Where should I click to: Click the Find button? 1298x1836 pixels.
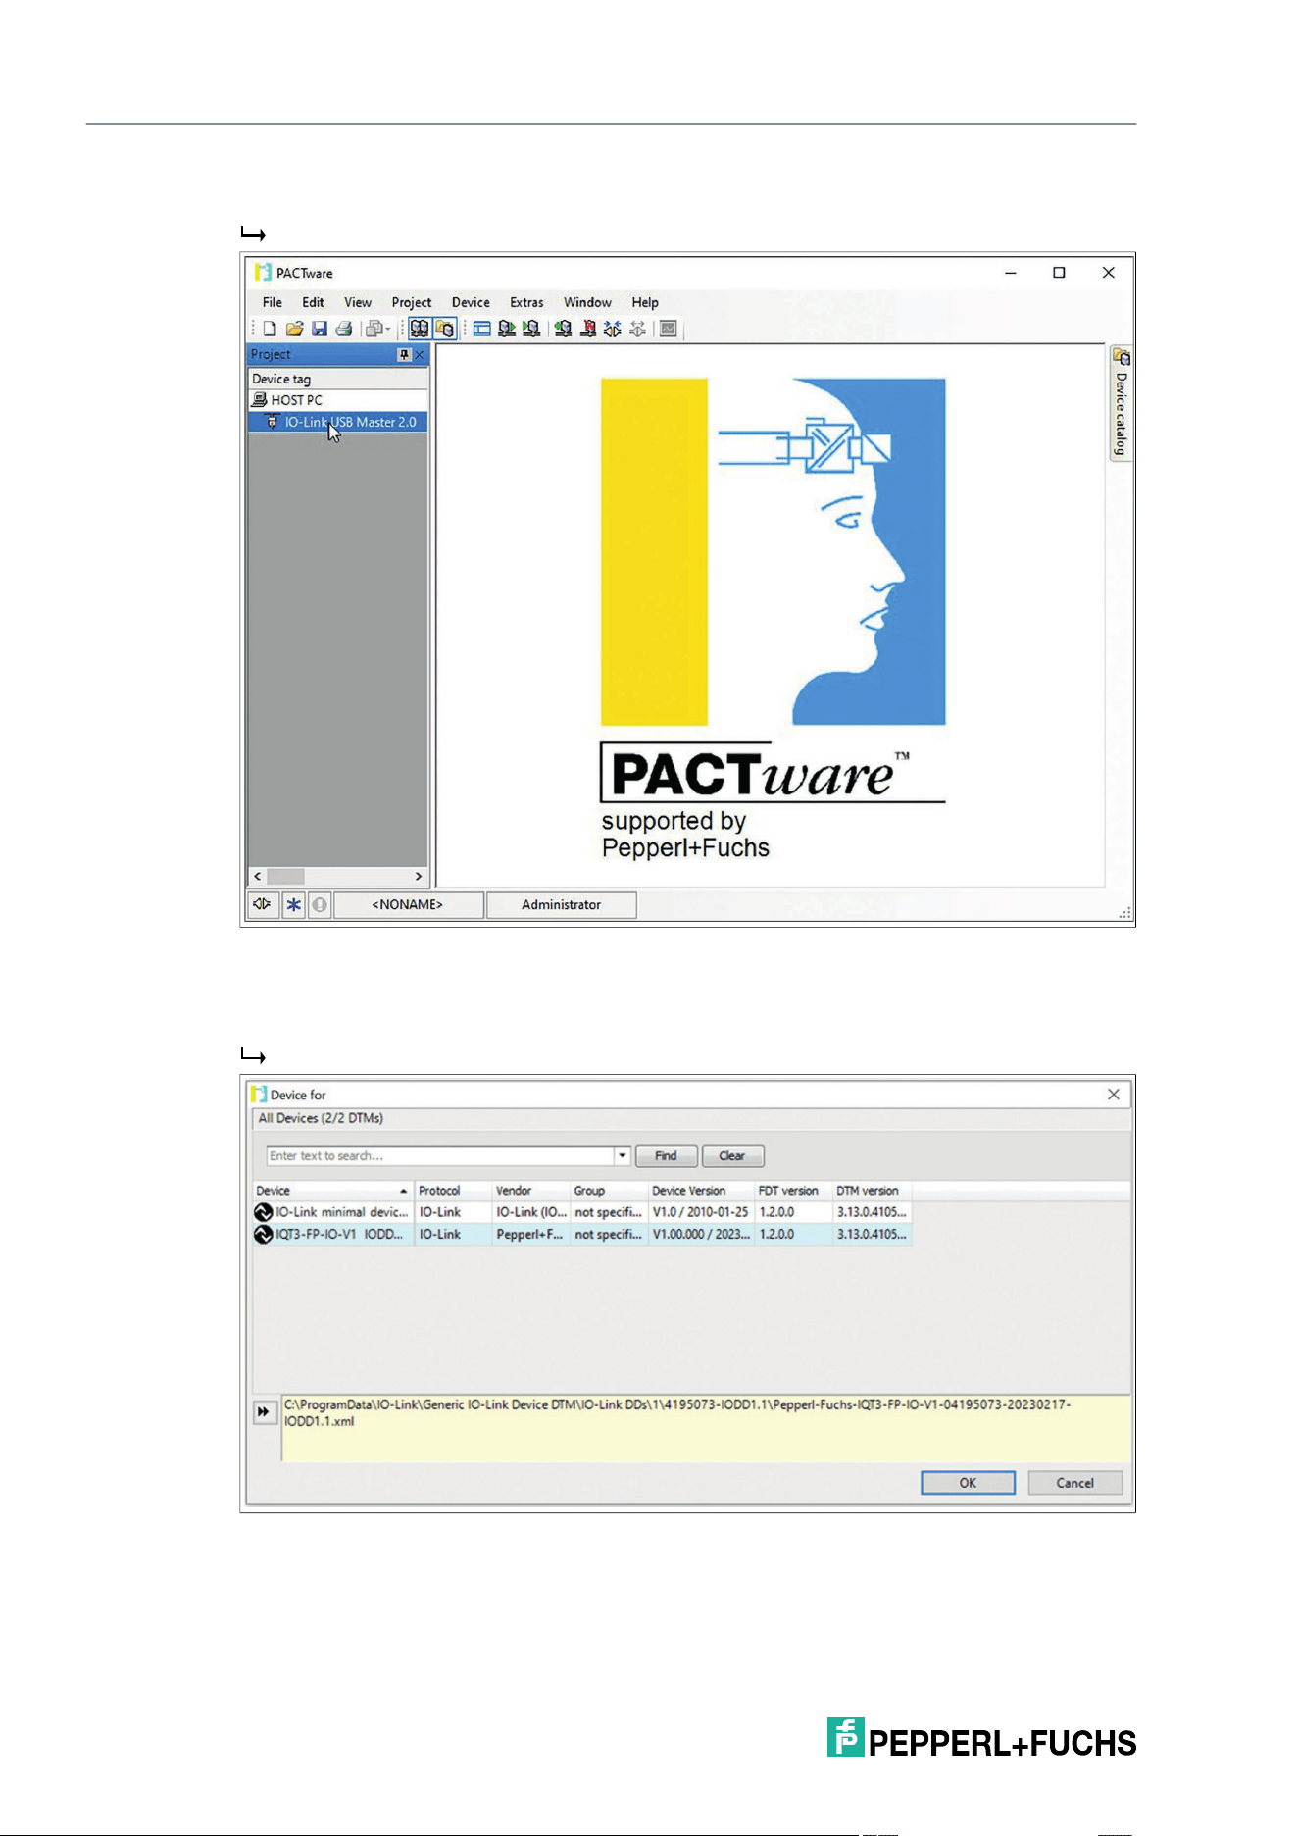[667, 1155]
